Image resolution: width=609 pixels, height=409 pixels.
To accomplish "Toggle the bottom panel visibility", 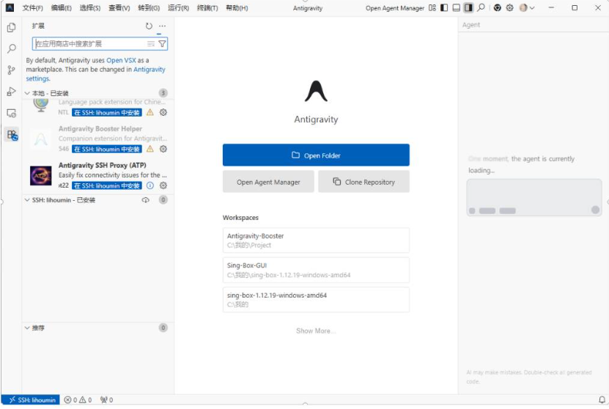I will (456, 8).
